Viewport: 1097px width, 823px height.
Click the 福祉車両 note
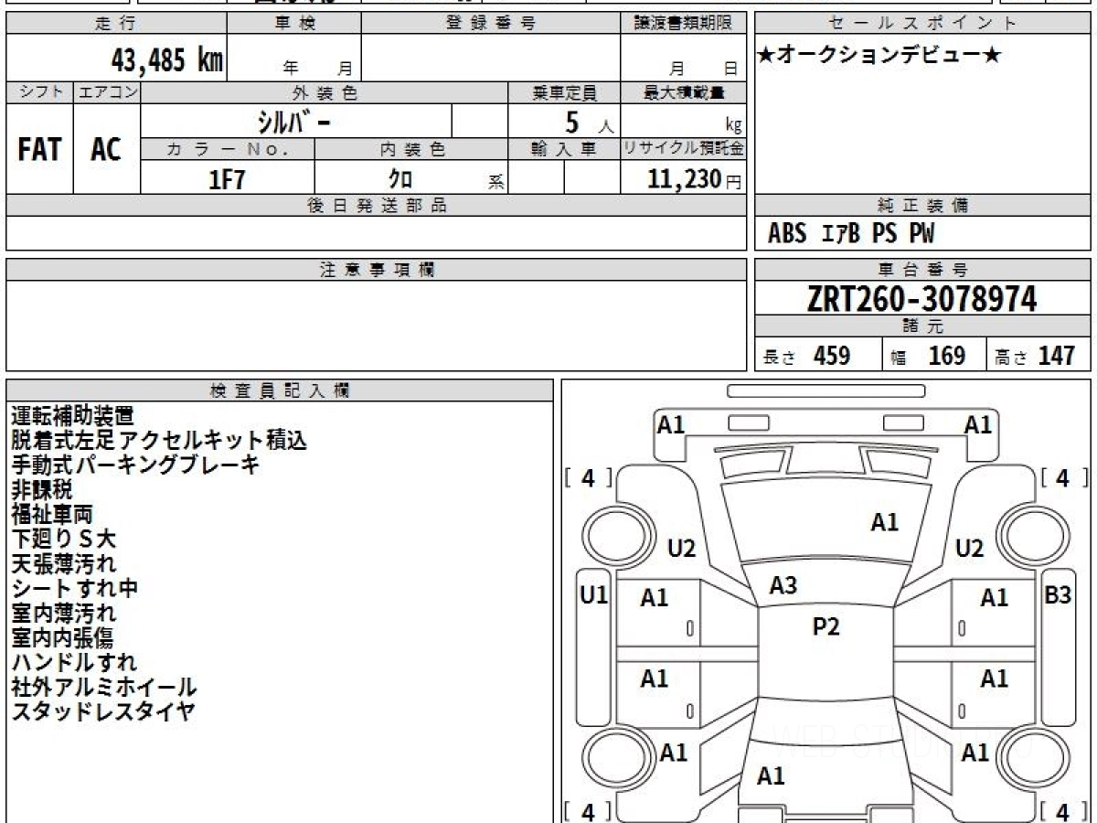tap(52, 515)
